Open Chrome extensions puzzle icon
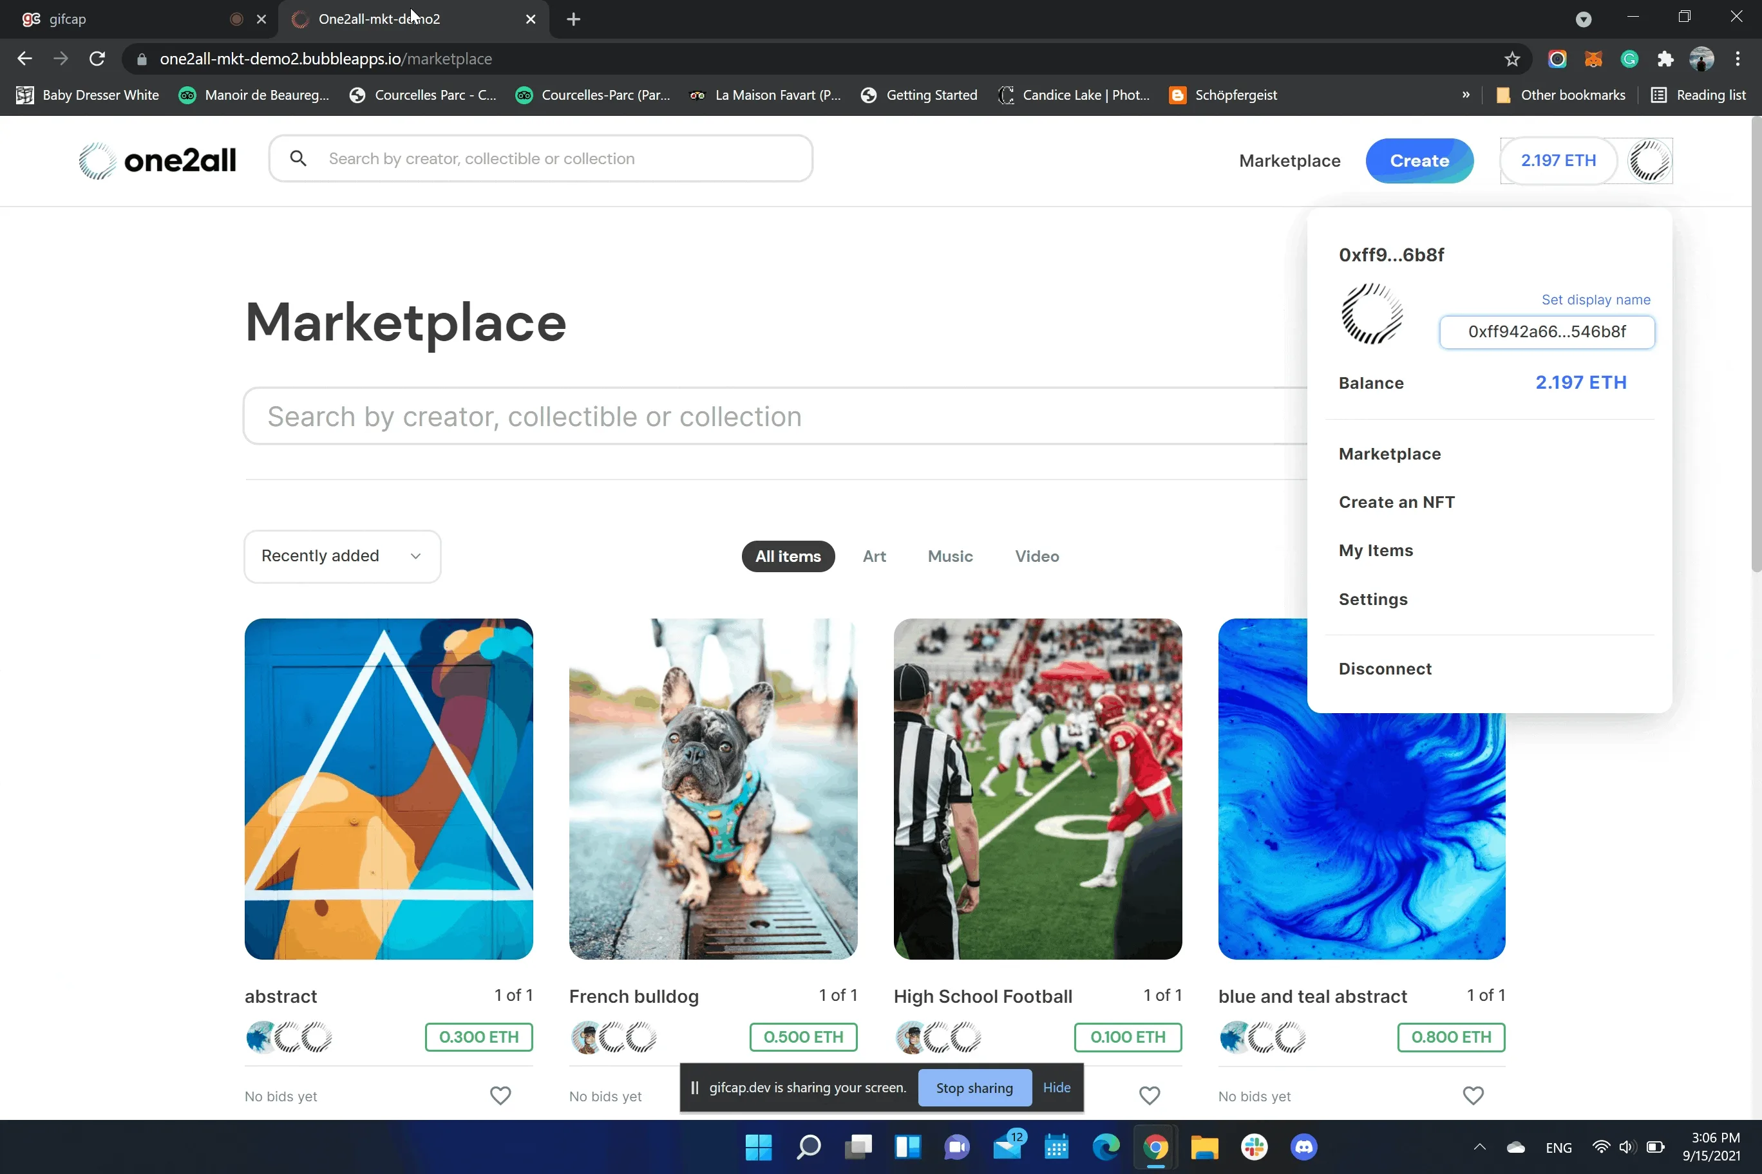The image size is (1762, 1174). [x=1665, y=59]
